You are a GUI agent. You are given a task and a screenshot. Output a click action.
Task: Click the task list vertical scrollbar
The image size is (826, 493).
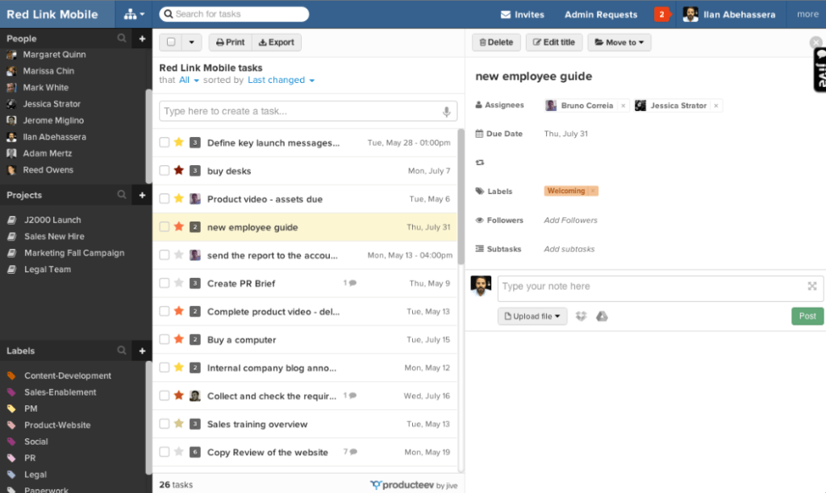click(461, 197)
